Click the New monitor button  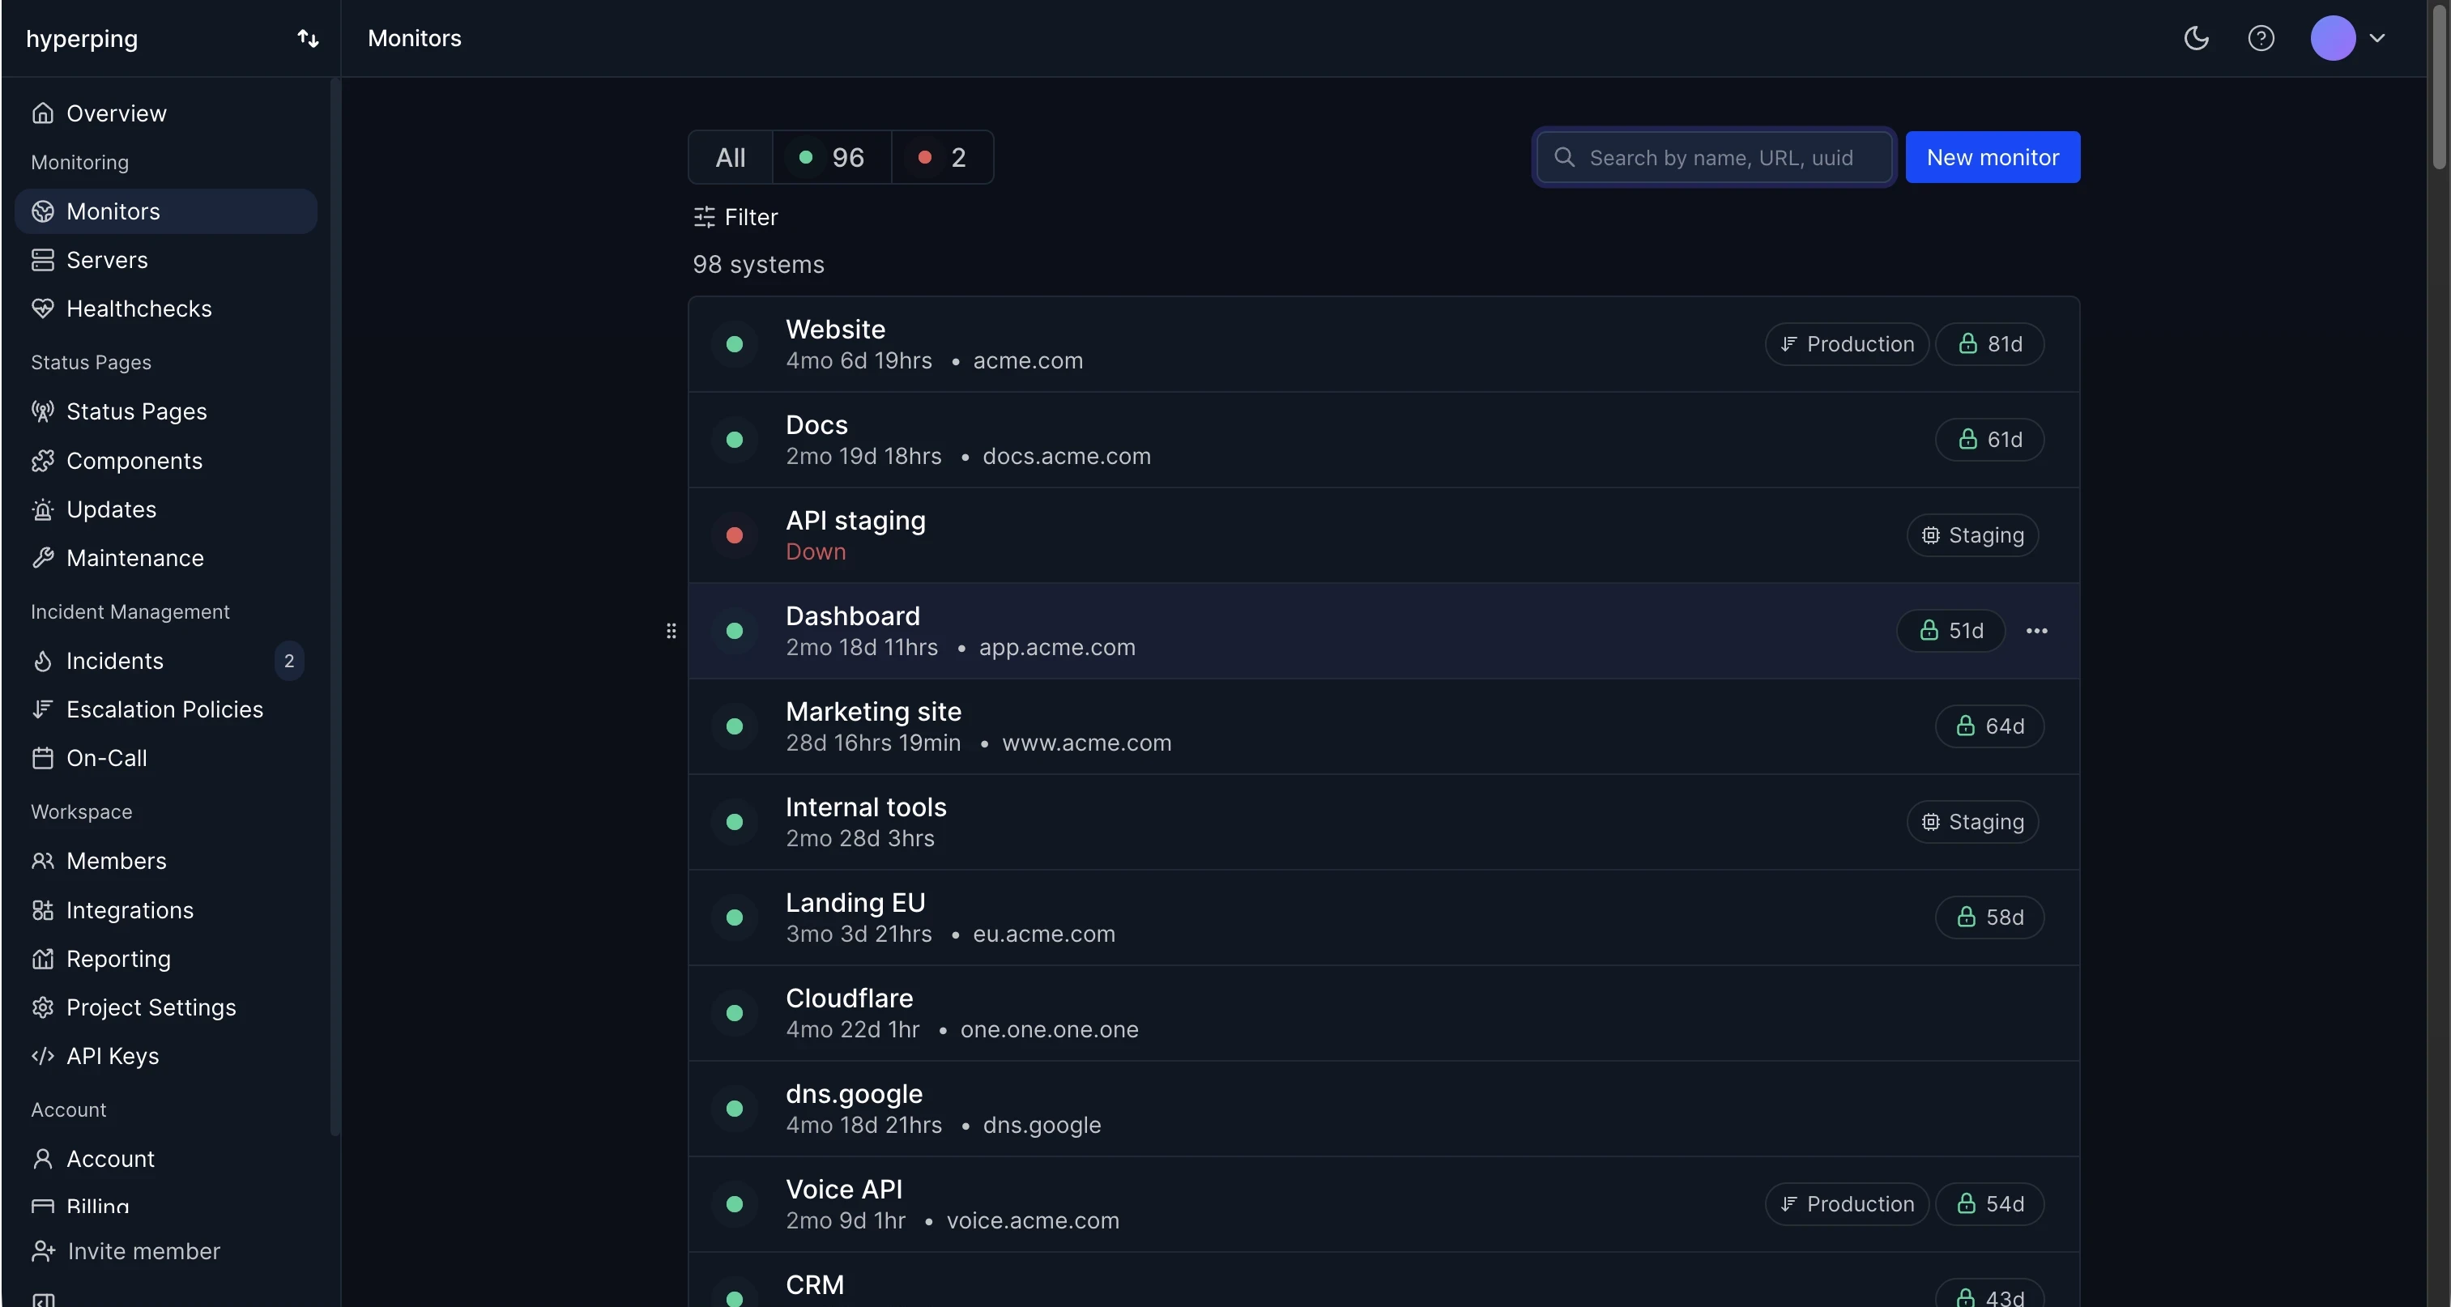[1993, 157]
